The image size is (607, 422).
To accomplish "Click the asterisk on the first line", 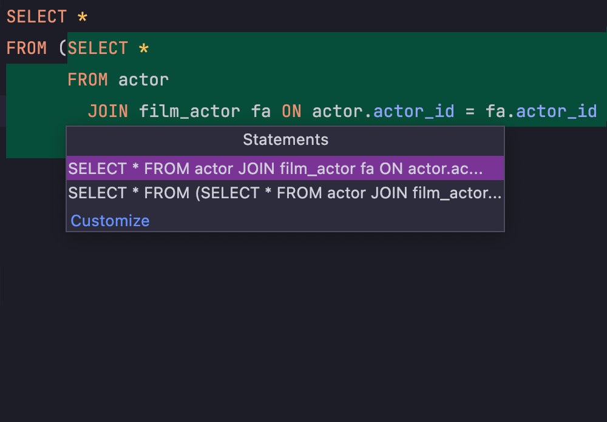I will click(83, 17).
